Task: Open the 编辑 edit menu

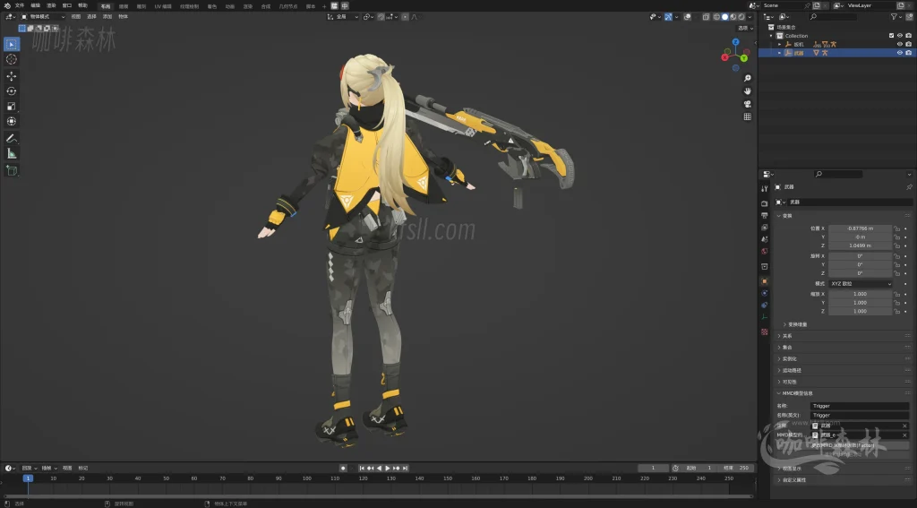Action: (x=35, y=6)
